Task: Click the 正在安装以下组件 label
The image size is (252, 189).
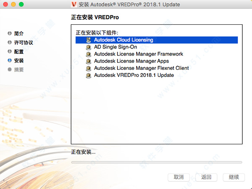Action: [97, 33]
